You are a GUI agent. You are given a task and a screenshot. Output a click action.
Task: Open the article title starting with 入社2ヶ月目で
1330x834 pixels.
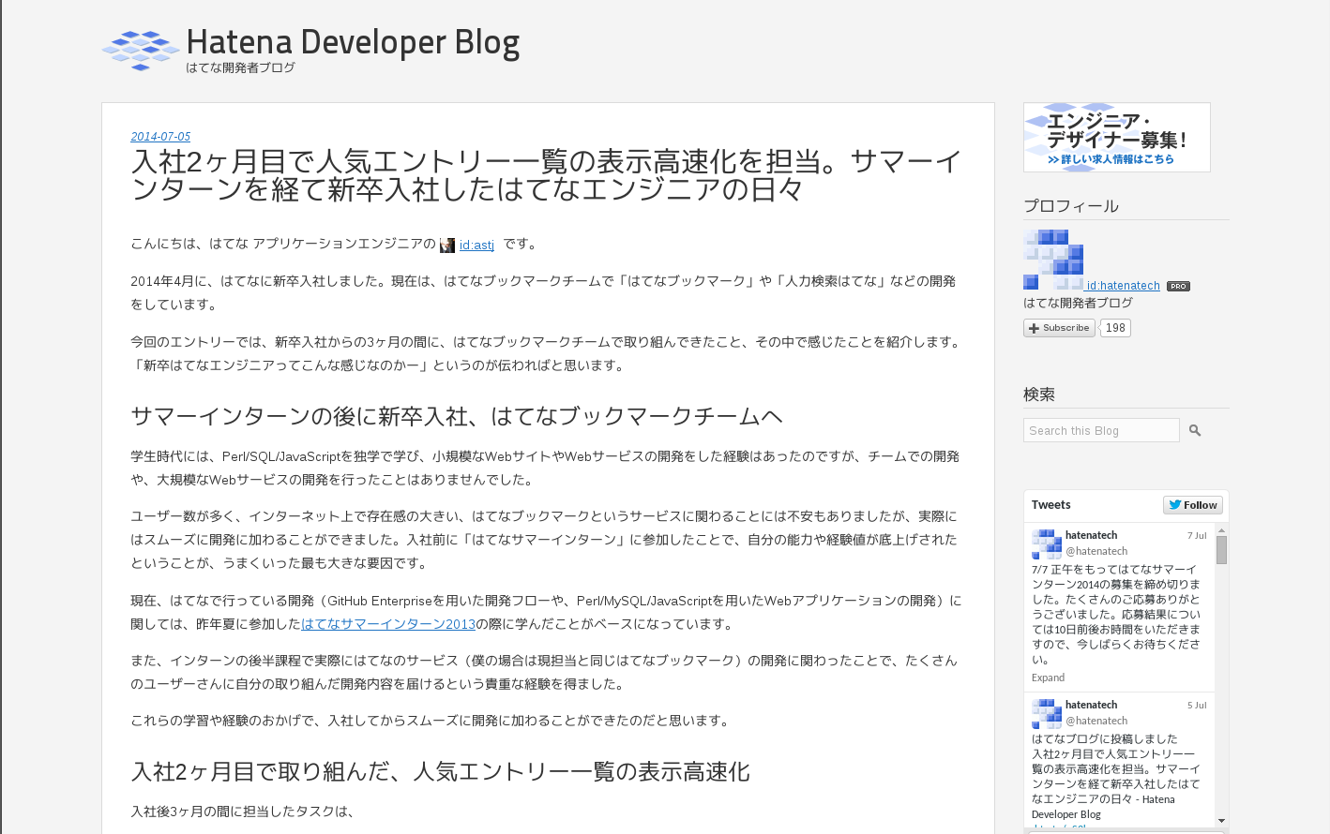[x=547, y=175]
